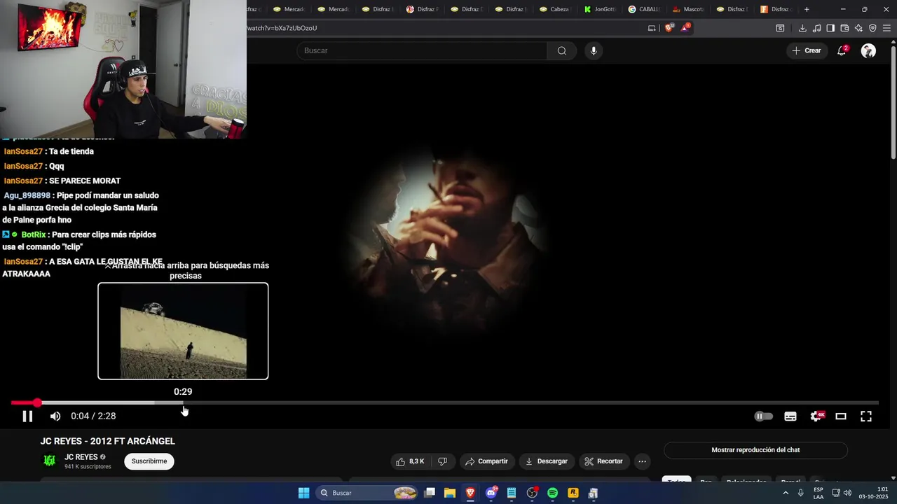Click the video title JC REYES - 2012

(108, 441)
